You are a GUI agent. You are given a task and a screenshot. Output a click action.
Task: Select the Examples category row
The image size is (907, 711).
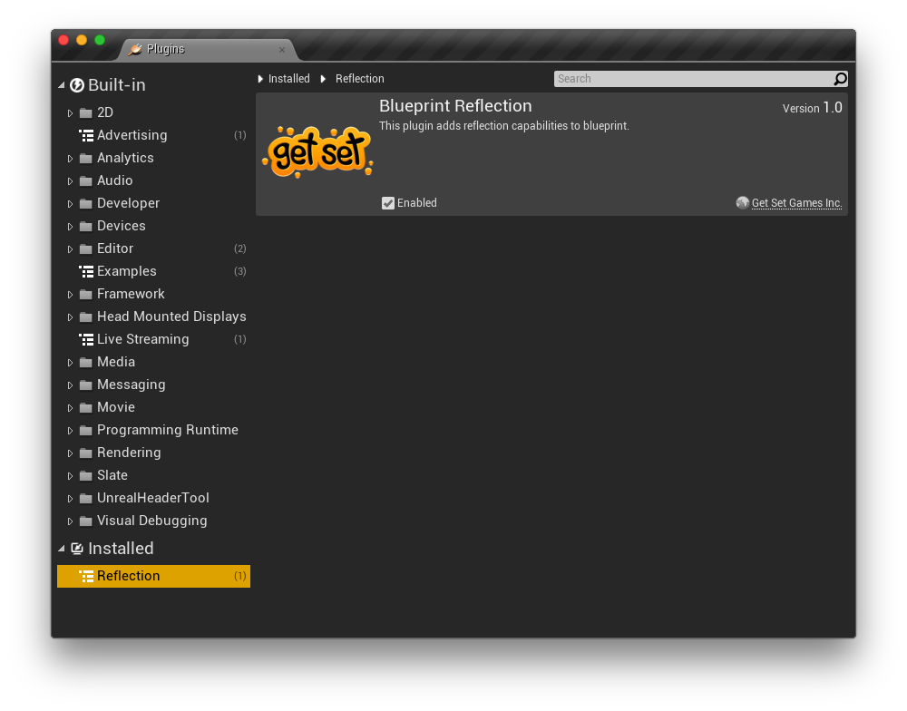tap(154, 271)
